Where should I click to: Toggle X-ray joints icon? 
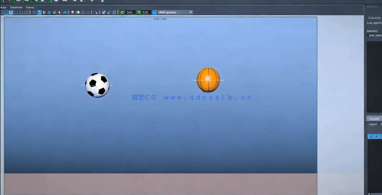pyautogui.click(x=114, y=12)
